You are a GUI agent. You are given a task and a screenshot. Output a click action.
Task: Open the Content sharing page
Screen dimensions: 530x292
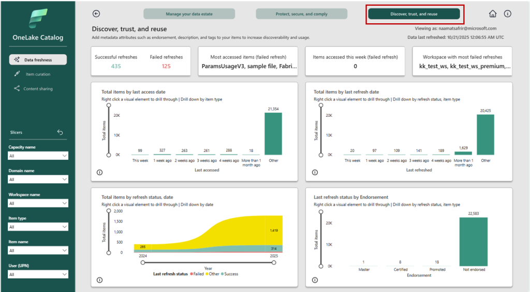pos(38,89)
